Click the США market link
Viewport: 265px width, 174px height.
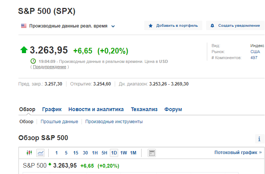(x=255, y=52)
